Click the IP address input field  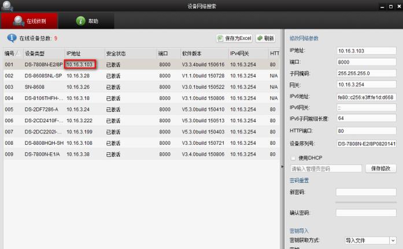point(366,51)
